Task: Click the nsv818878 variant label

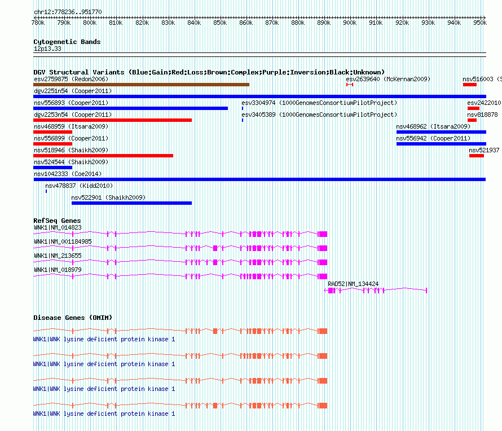Action: [x=482, y=115]
